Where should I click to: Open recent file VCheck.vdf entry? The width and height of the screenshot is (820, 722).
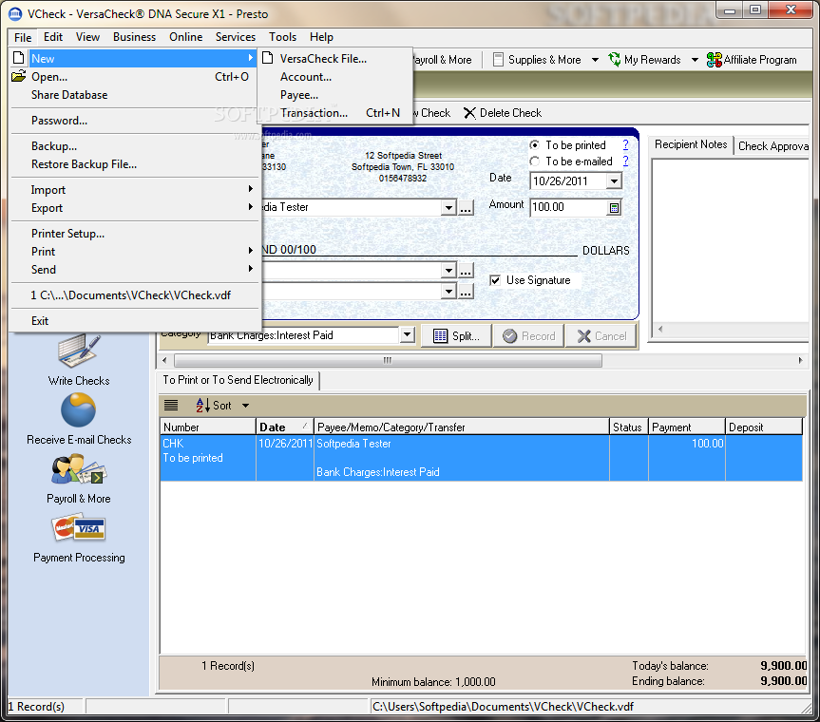point(136,294)
